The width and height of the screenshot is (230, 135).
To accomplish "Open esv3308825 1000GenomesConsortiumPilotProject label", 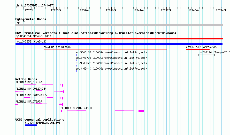I will click(x=111, y=63).
